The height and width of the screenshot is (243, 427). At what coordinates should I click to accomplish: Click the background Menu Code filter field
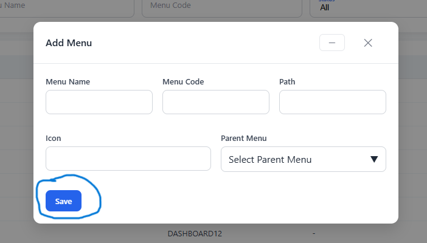[x=222, y=7]
